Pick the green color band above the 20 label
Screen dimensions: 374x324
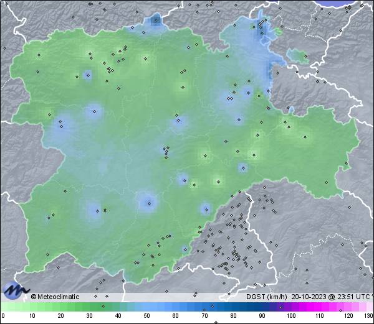point(61,307)
